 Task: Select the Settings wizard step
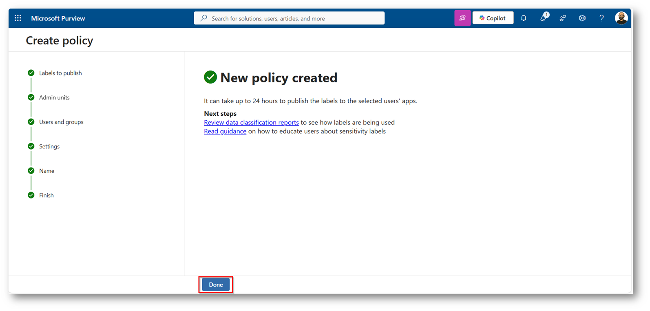49,146
